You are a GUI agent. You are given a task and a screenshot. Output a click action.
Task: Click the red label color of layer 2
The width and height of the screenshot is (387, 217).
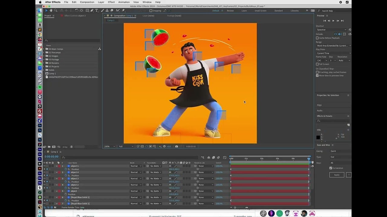[x=59, y=172]
